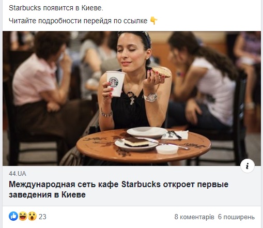Viewport: 263px width, 228px height.
Task: Open the 6 поширень shares link
Action: point(236,217)
